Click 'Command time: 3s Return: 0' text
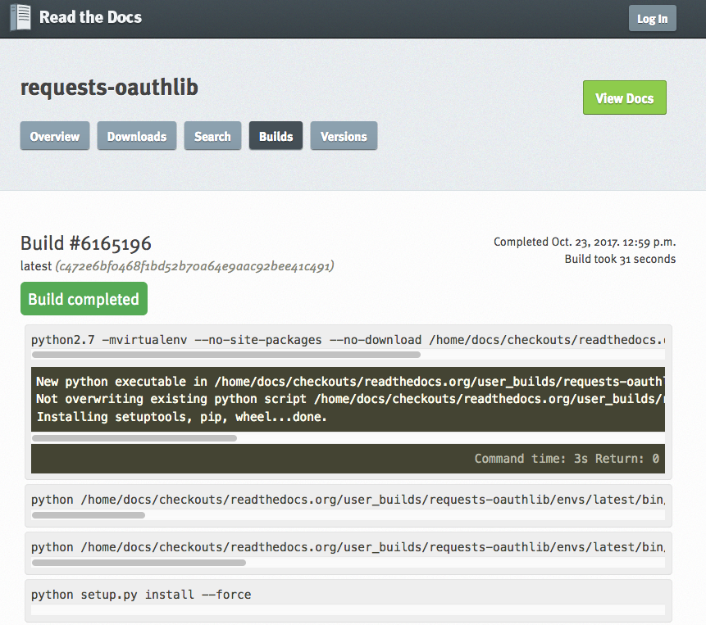This screenshot has height=625, width=706. [567, 459]
